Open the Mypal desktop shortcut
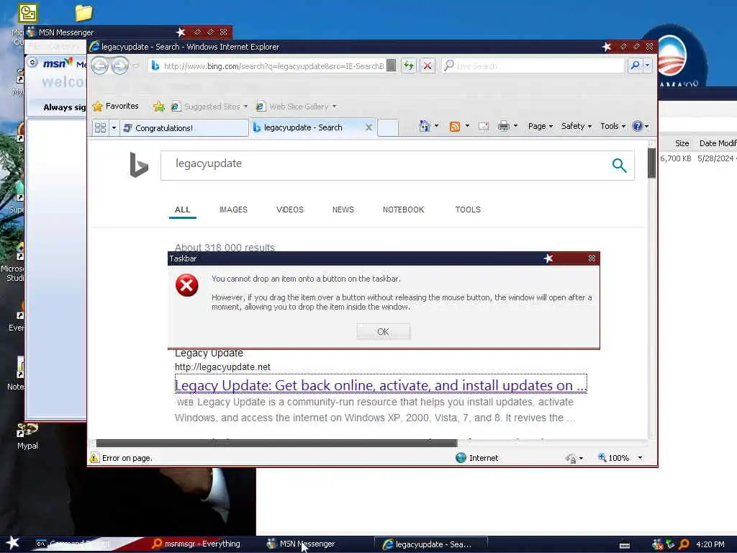Viewport: 737px width, 553px height. pos(27,436)
